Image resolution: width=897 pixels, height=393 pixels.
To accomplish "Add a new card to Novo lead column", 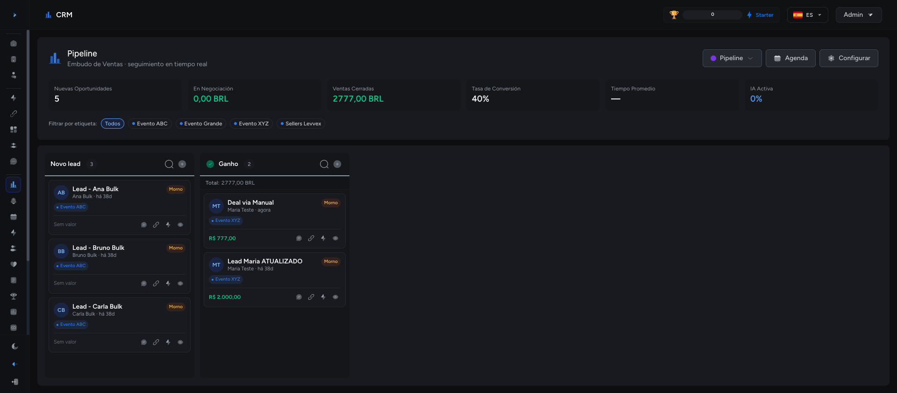I will [x=182, y=164].
